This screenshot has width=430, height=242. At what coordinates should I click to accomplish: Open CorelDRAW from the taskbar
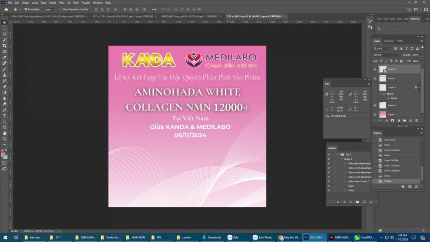(x=364, y=237)
